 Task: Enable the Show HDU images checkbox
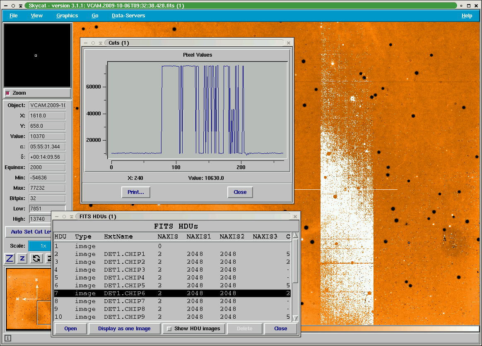(169, 329)
